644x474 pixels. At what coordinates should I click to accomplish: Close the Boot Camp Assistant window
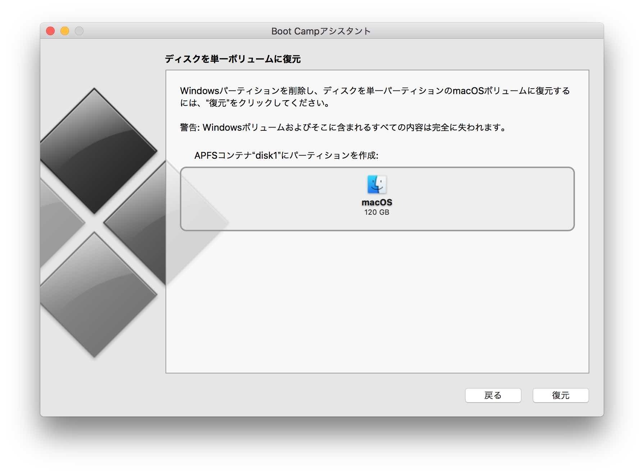pos(50,31)
